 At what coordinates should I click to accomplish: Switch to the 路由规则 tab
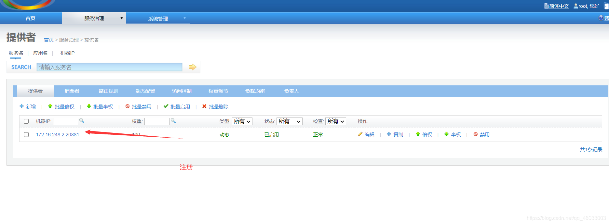point(108,91)
